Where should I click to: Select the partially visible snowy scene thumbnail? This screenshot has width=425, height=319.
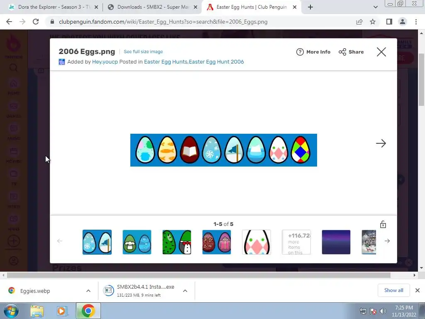369,242
